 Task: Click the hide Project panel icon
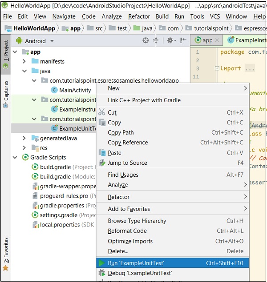182,40
